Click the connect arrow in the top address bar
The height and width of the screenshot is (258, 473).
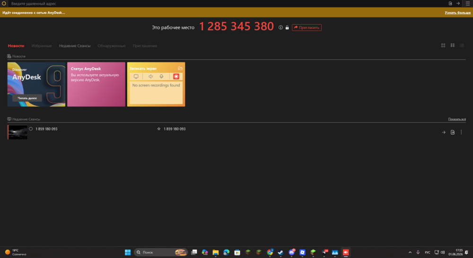click(x=458, y=4)
